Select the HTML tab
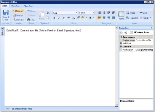155x112 pixels. coord(5,6)
